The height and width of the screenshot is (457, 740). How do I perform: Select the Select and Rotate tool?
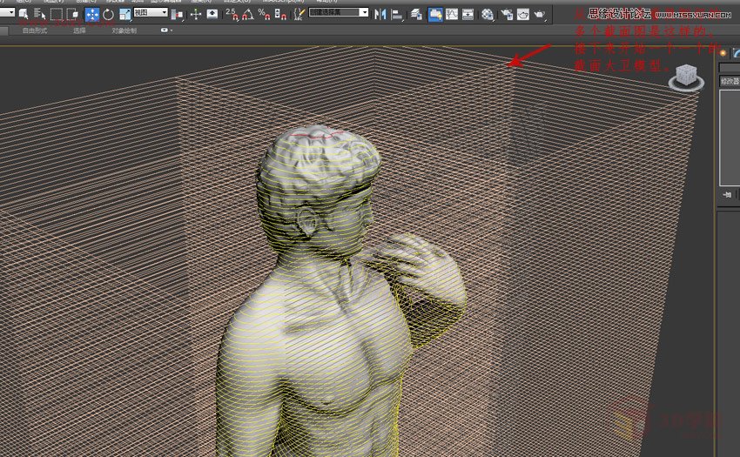click(x=109, y=14)
